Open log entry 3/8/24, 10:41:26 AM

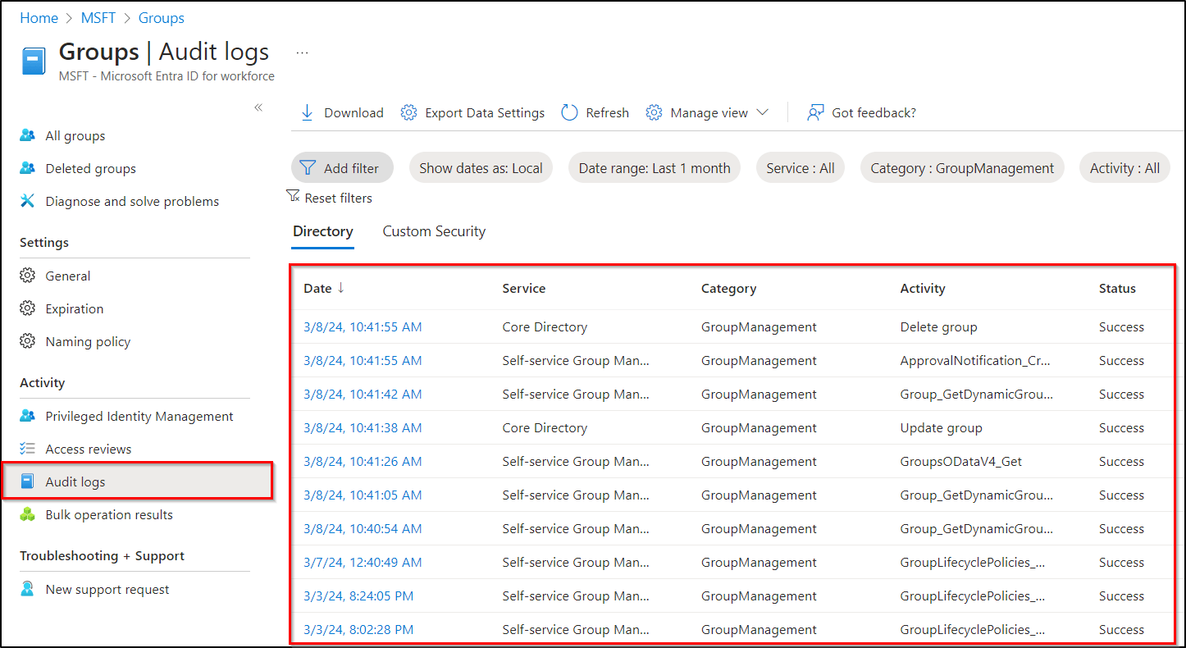coord(363,461)
